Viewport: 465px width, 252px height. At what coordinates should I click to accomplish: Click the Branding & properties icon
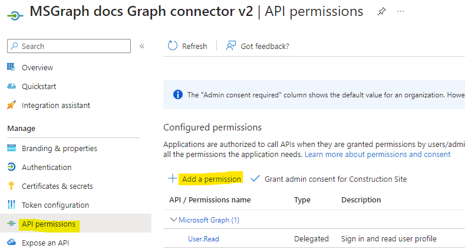(x=11, y=148)
